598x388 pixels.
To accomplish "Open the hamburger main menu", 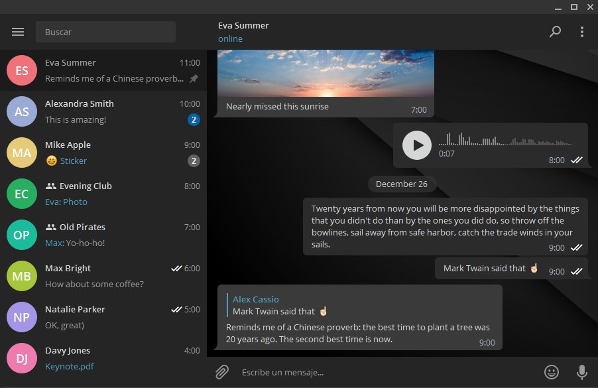I will (17, 32).
